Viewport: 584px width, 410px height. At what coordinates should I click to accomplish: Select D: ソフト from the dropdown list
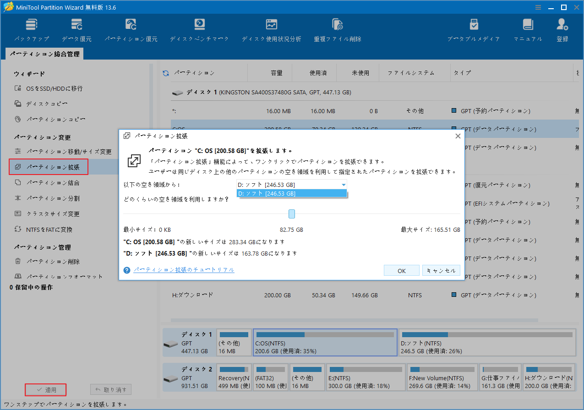292,194
